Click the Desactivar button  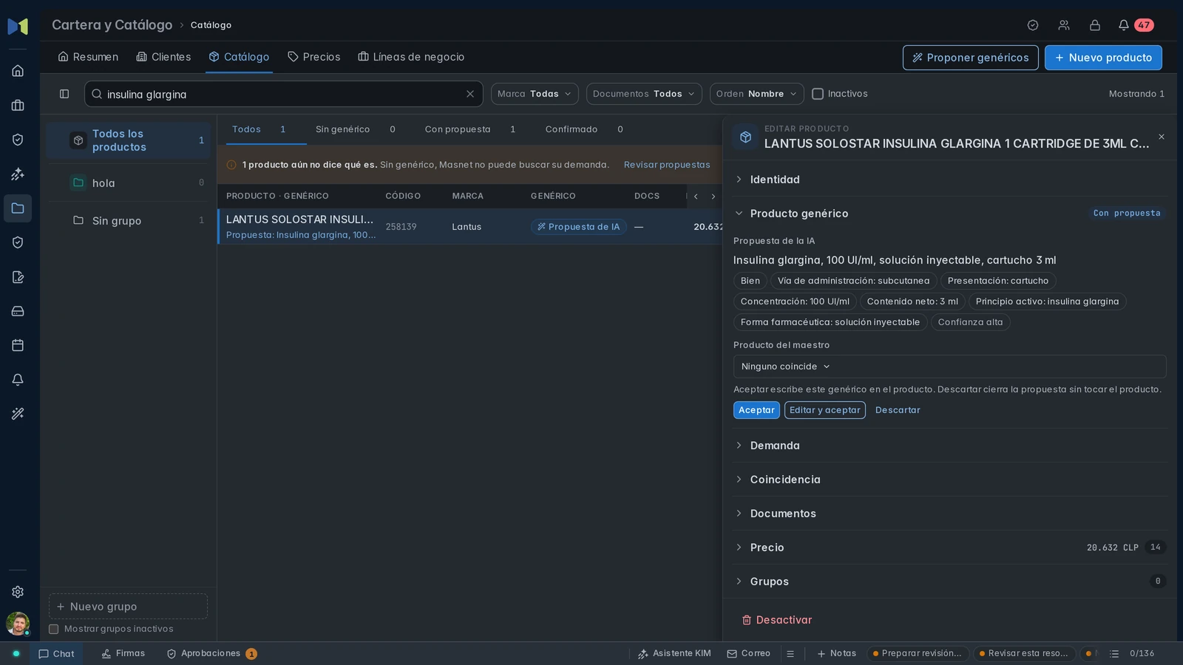[776, 620]
